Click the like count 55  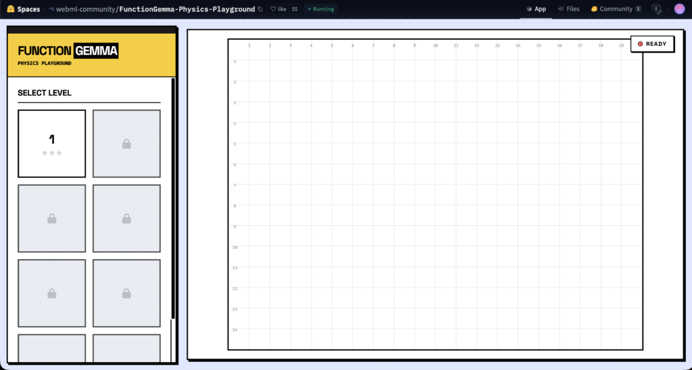click(x=295, y=9)
